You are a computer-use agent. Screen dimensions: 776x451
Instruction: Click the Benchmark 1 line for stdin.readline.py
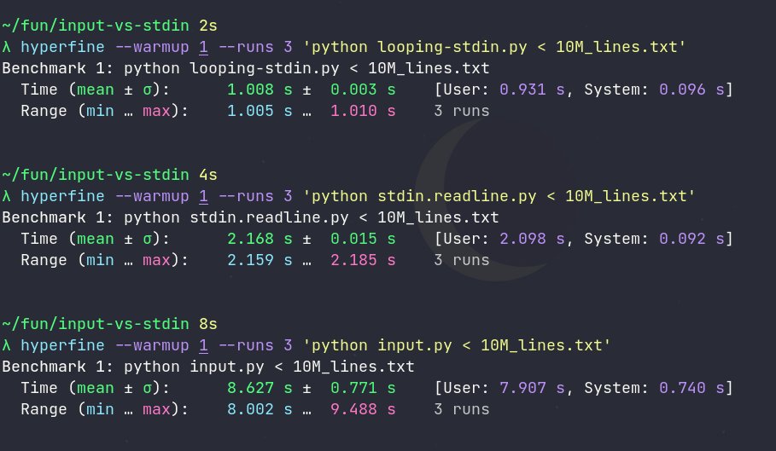pos(250,217)
